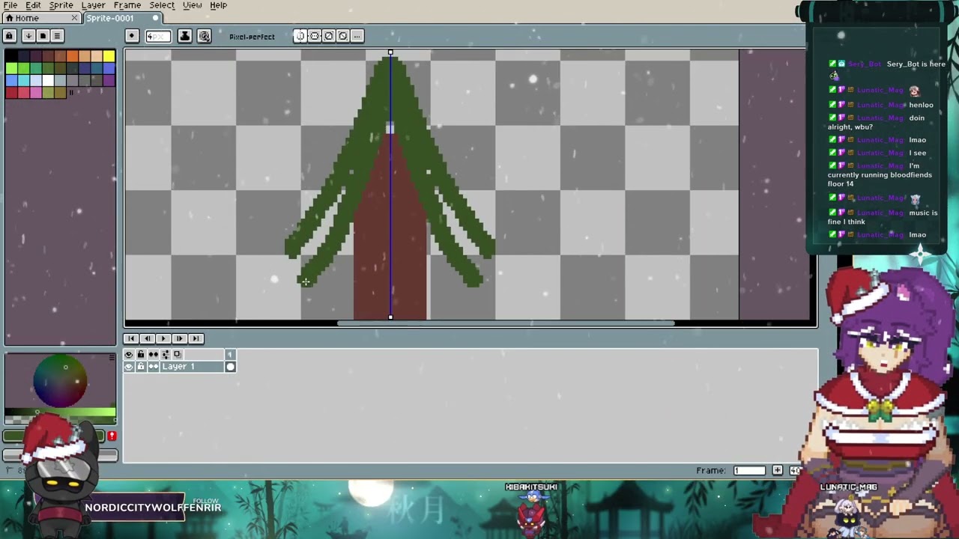Select the cyan palette swatch
The image size is (959, 539).
(23, 81)
